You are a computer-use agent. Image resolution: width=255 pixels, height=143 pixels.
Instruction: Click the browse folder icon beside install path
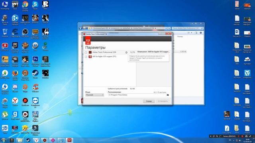168,95
